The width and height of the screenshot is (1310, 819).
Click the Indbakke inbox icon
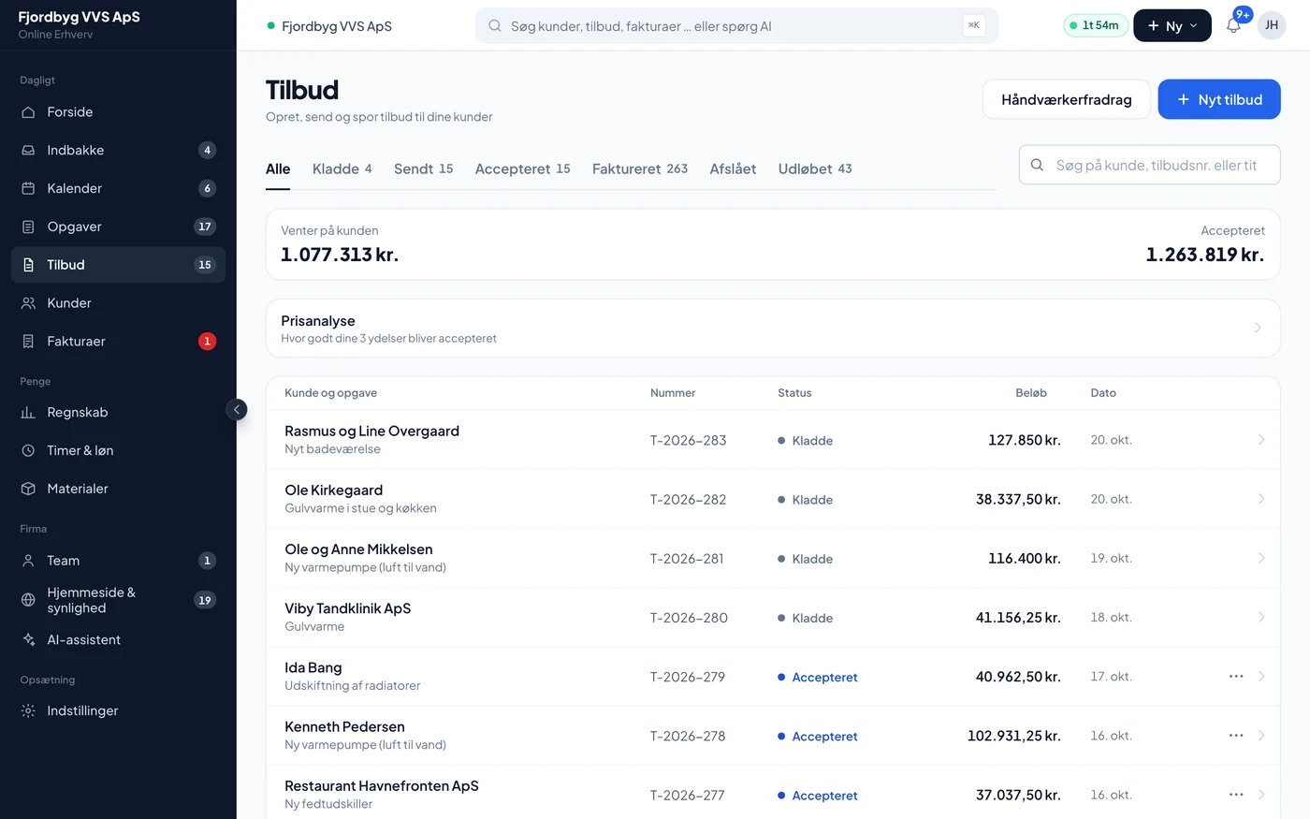(28, 151)
